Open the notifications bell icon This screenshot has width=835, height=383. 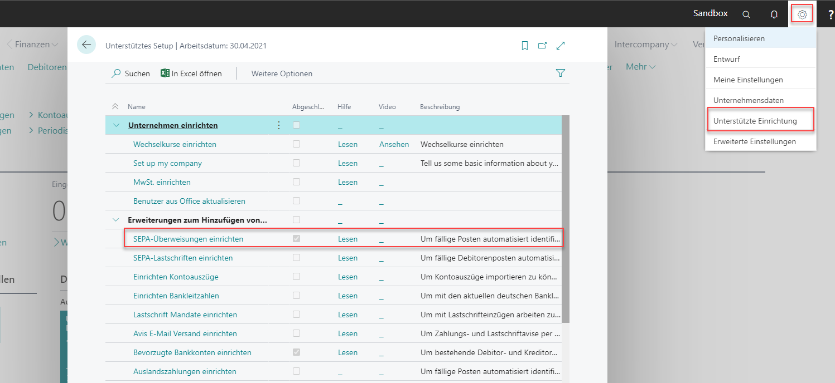coord(774,14)
